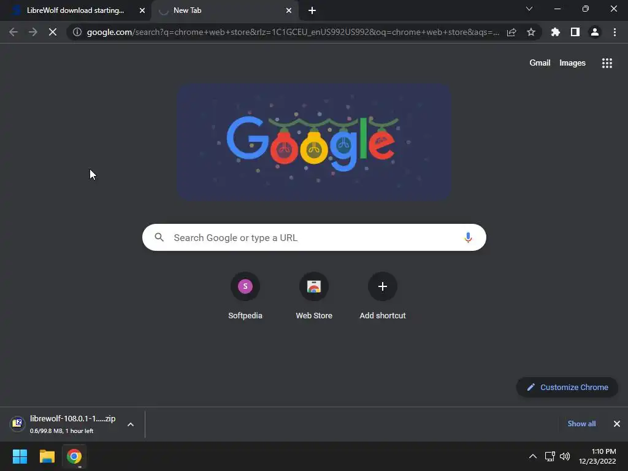Viewport: 628px width, 471px height.
Task: View site information icon in address bar
Action: 77,32
